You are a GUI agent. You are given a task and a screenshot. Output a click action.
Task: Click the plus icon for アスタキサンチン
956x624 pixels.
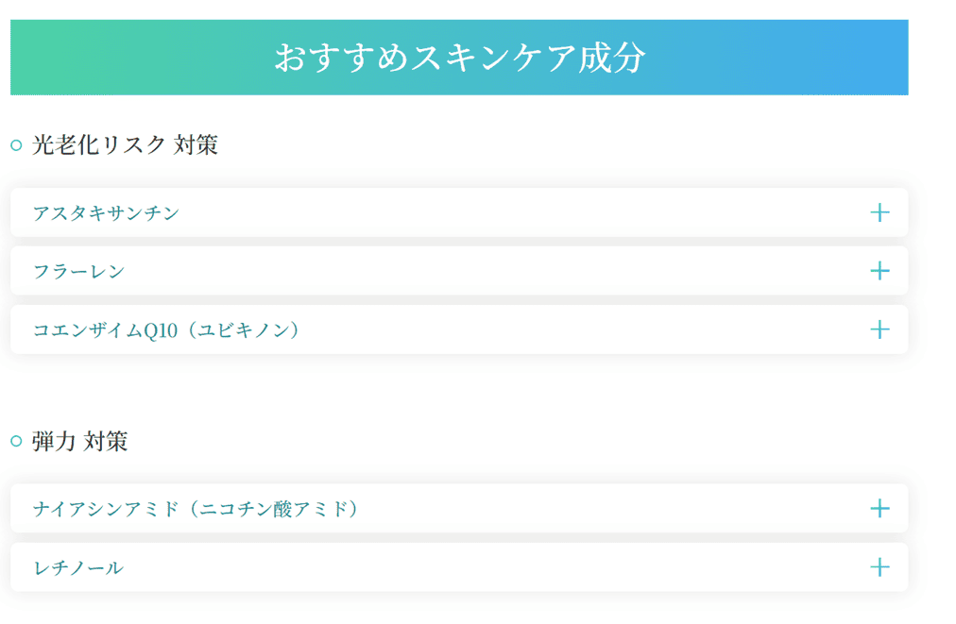[879, 212]
